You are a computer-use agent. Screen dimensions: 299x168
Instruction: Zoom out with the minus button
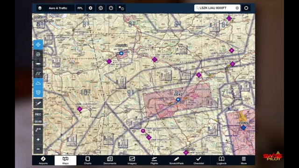click(38, 149)
